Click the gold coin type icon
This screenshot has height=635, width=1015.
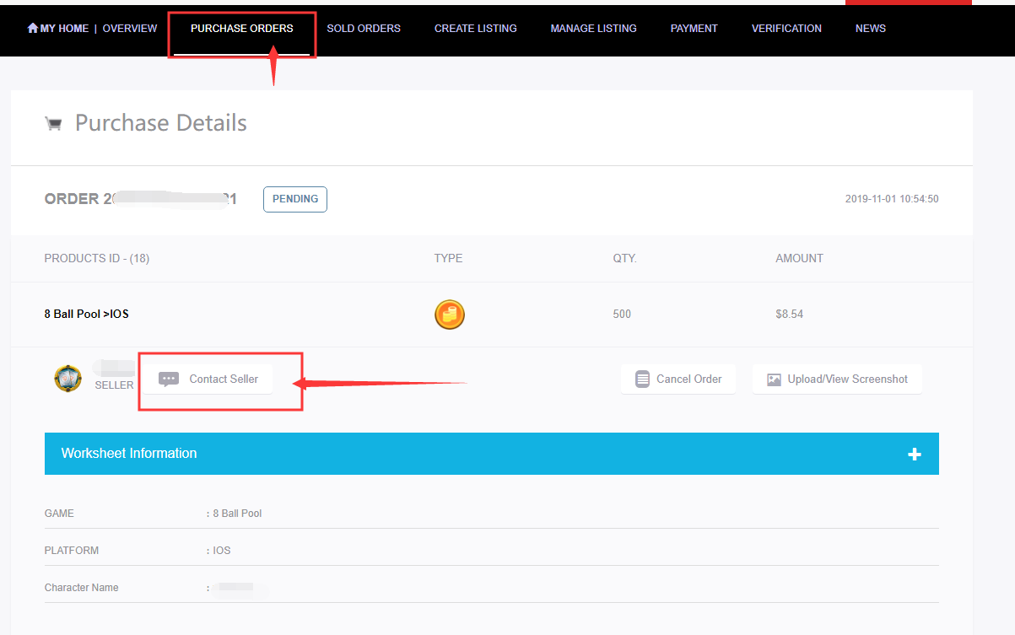point(450,315)
